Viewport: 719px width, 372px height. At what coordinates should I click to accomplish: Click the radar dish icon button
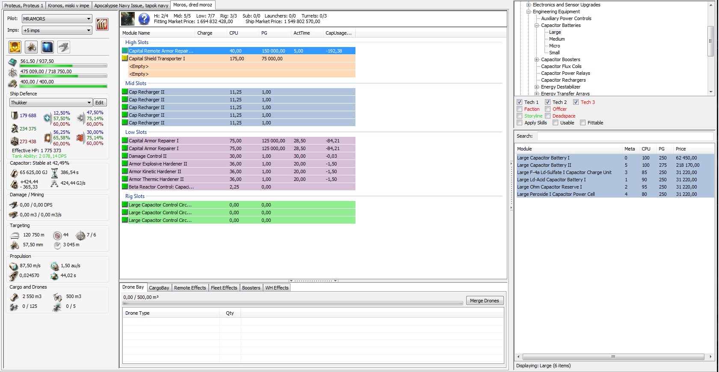31,47
